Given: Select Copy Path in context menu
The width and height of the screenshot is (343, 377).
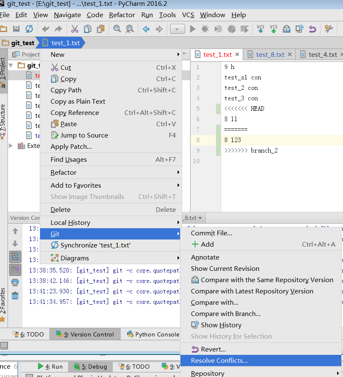Looking at the screenshot, I should coord(110,90).
